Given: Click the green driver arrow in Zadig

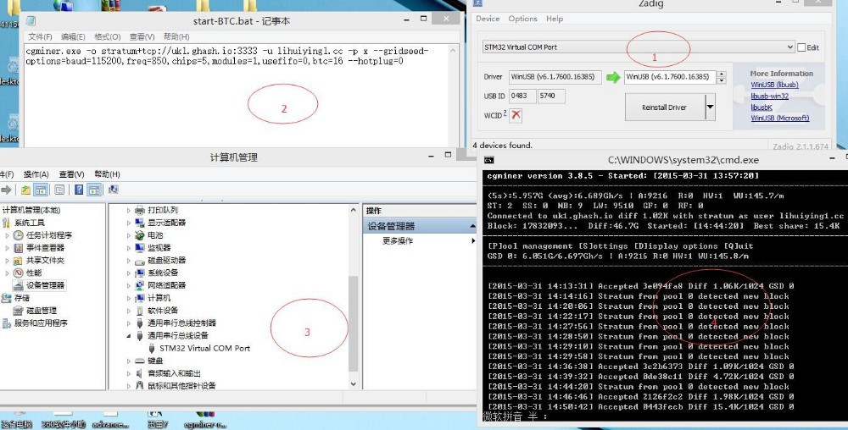Looking at the screenshot, I should click(x=612, y=78).
